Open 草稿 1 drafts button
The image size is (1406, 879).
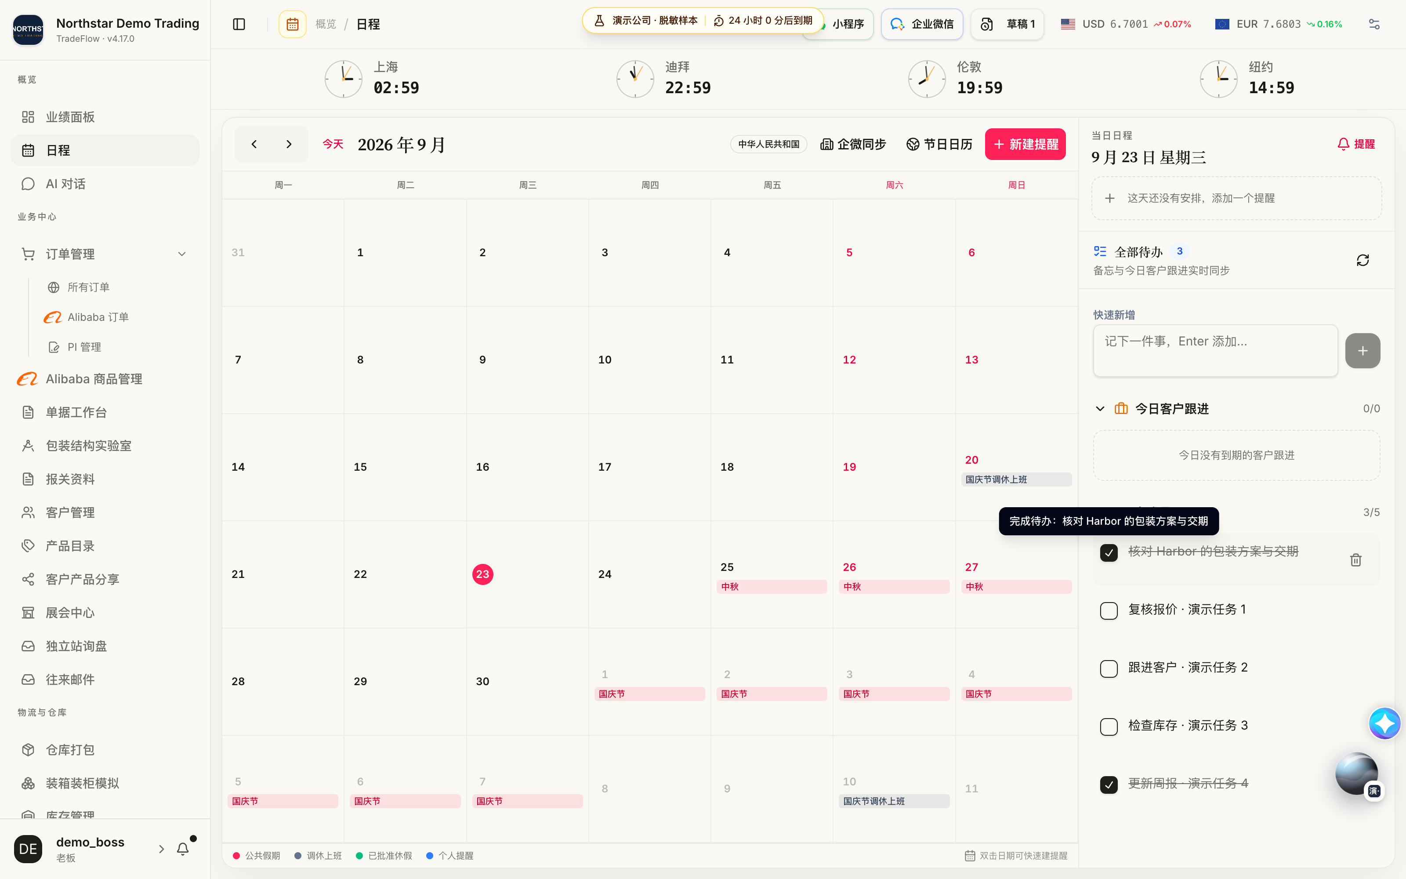coord(1007,24)
